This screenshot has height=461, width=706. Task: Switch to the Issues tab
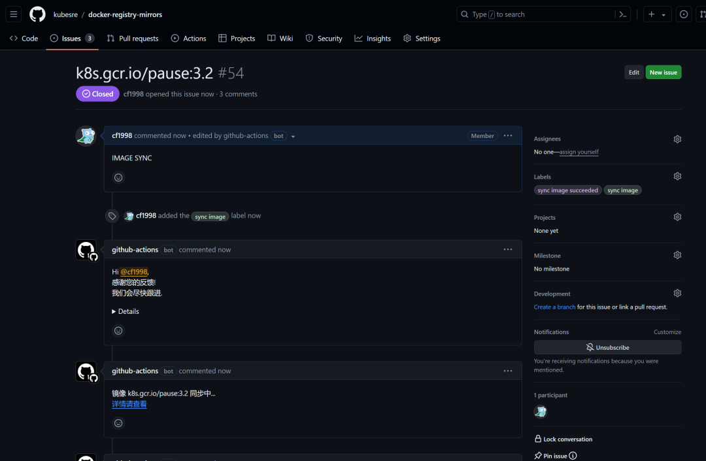pyautogui.click(x=72, y=39)
